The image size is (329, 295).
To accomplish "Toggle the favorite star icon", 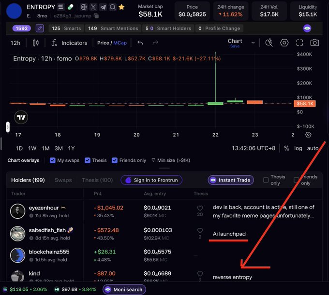I will coord(121,7).
